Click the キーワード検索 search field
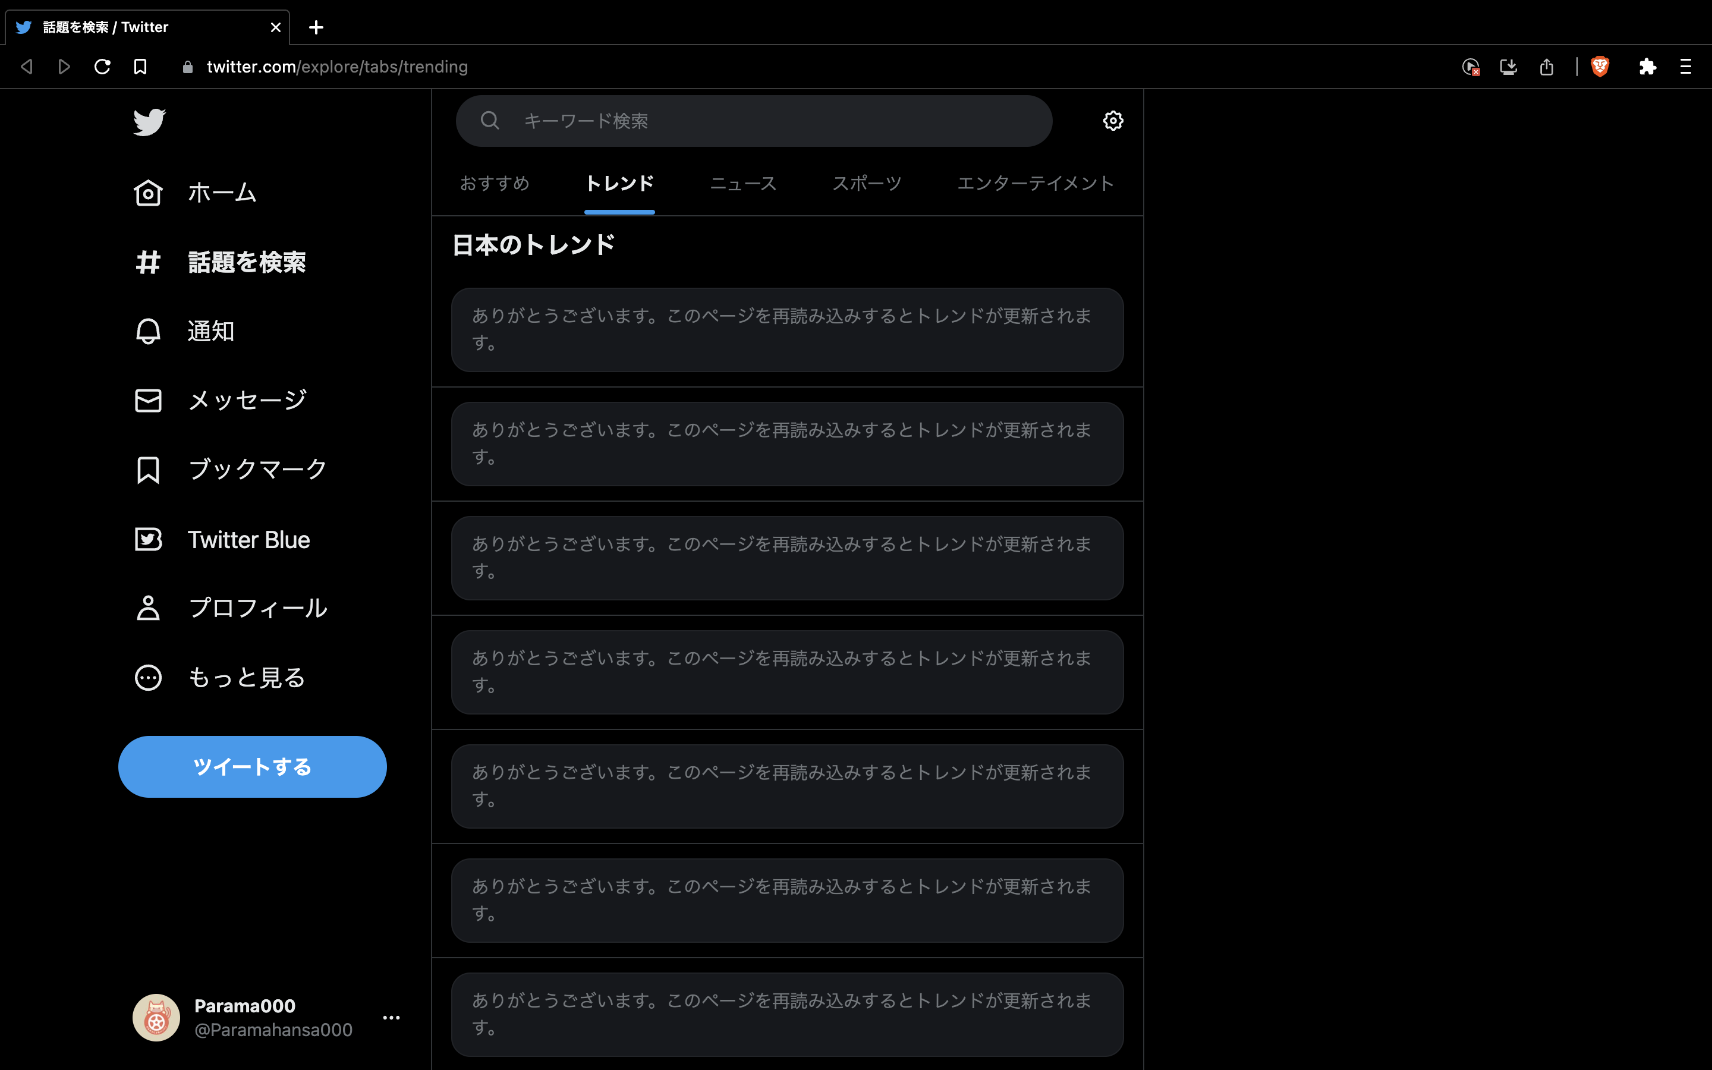This screenshot has height=1070, width=1712. pyautogui.click(x=707, y=120)
